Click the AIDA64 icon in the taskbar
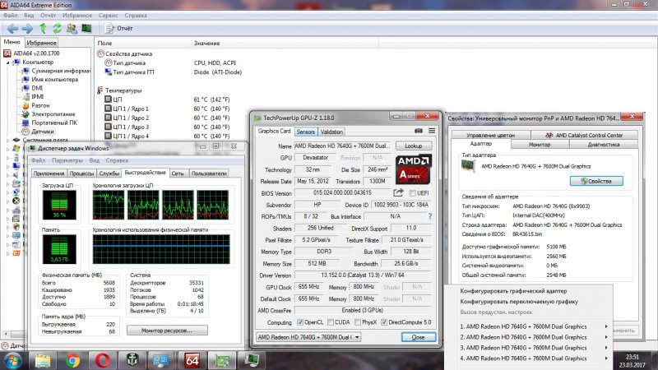 192,360
